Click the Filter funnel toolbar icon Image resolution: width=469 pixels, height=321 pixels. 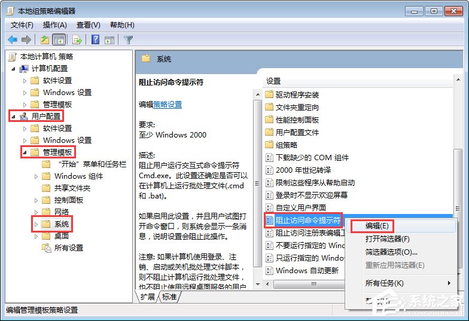click(128, 39)
